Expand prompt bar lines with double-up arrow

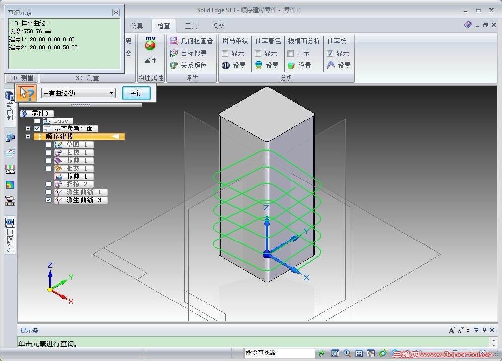pyautogui.click(x=468, y=330)
